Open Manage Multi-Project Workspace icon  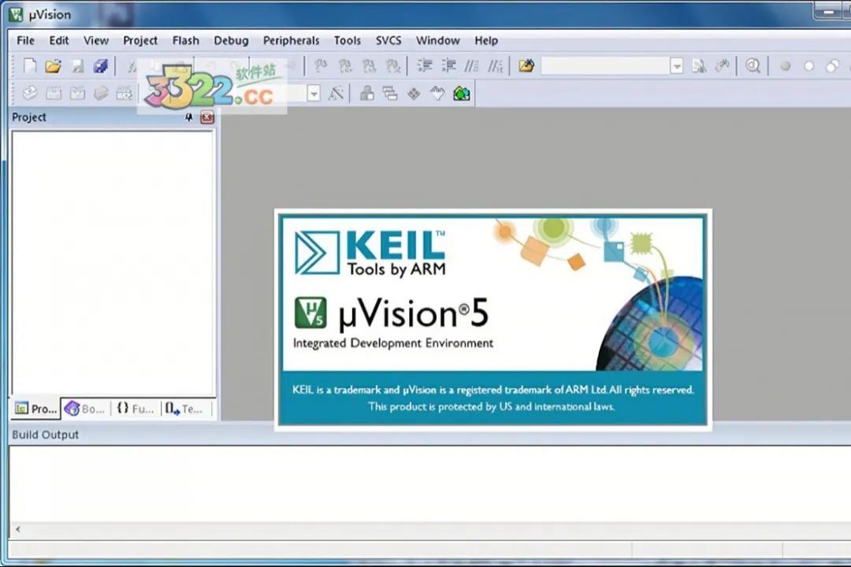pyautogui.click(x=390, y=94)
